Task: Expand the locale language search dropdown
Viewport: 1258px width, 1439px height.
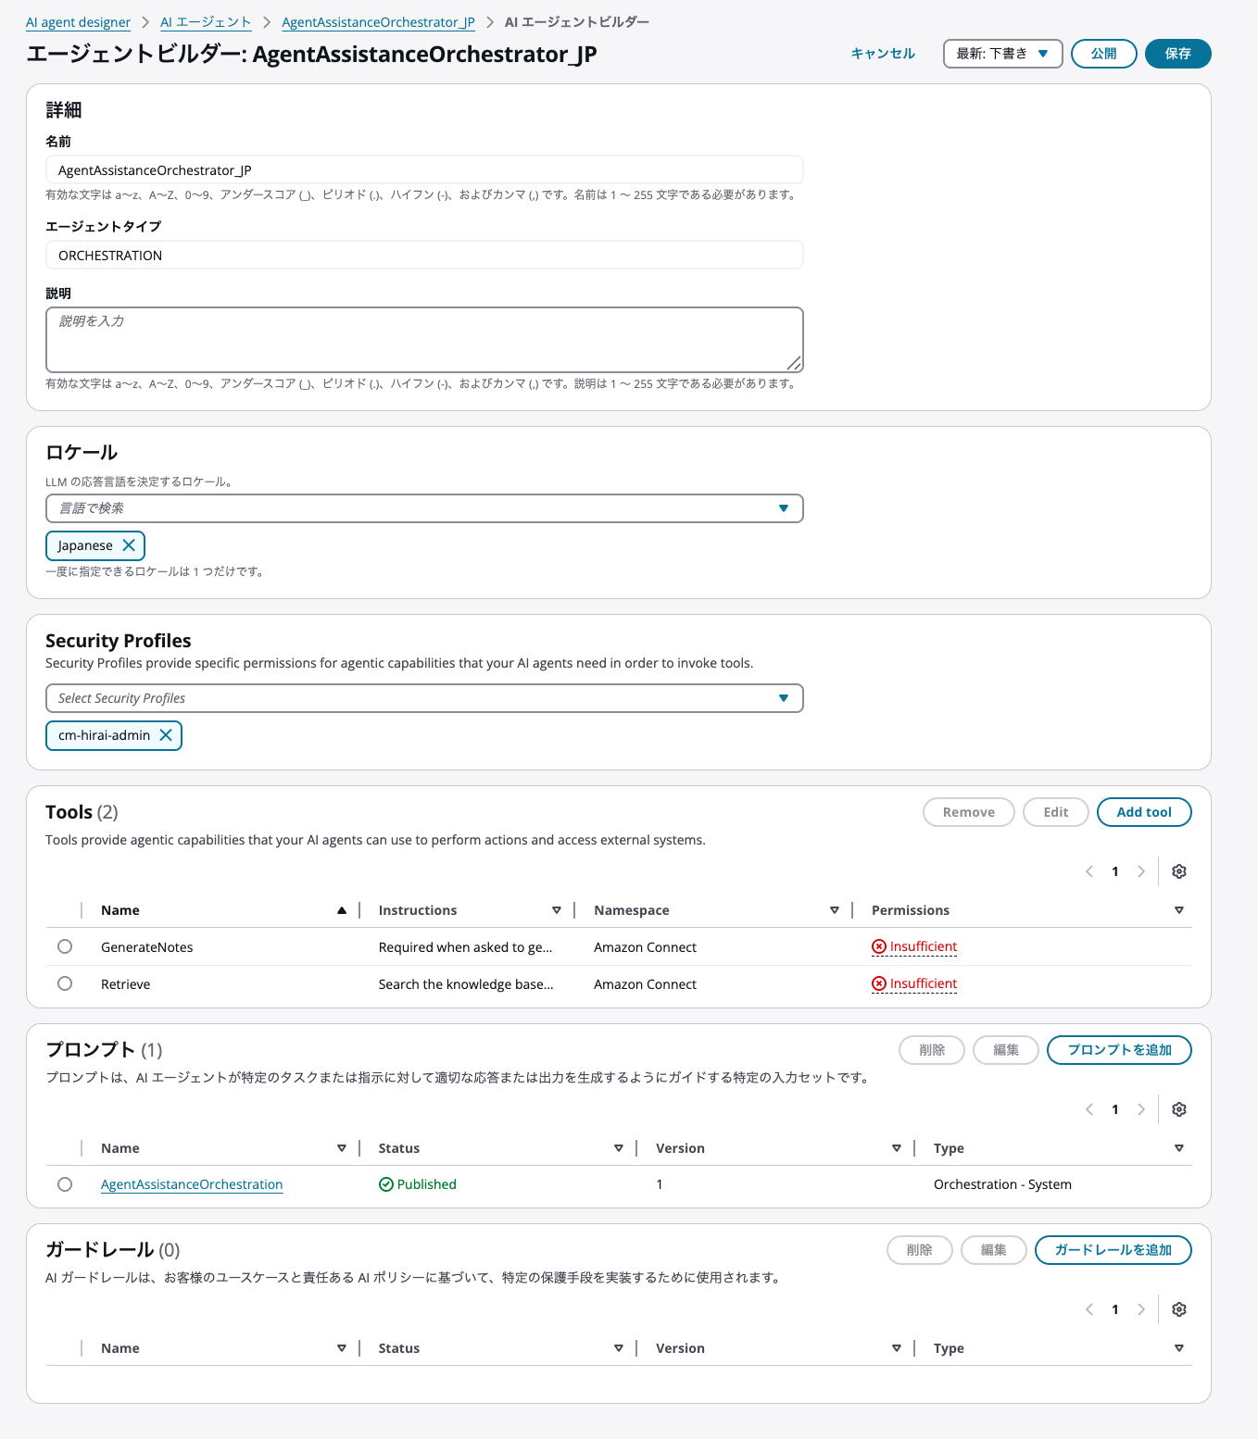Action: 783,508
